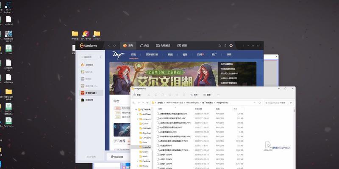Select the 视频 tab on DNF page

pos(185,55)
